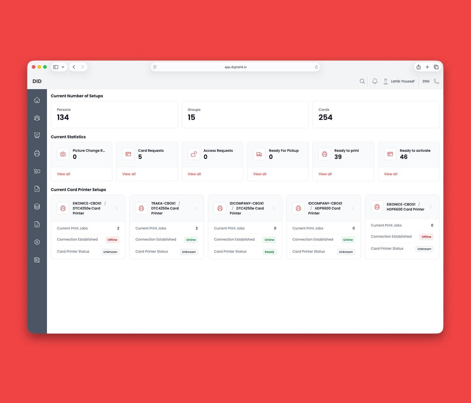Image resolution: width=471 pixels, height=403 pixels.
Task: Open the ENG language selector
Action: (x=426, y=81)
